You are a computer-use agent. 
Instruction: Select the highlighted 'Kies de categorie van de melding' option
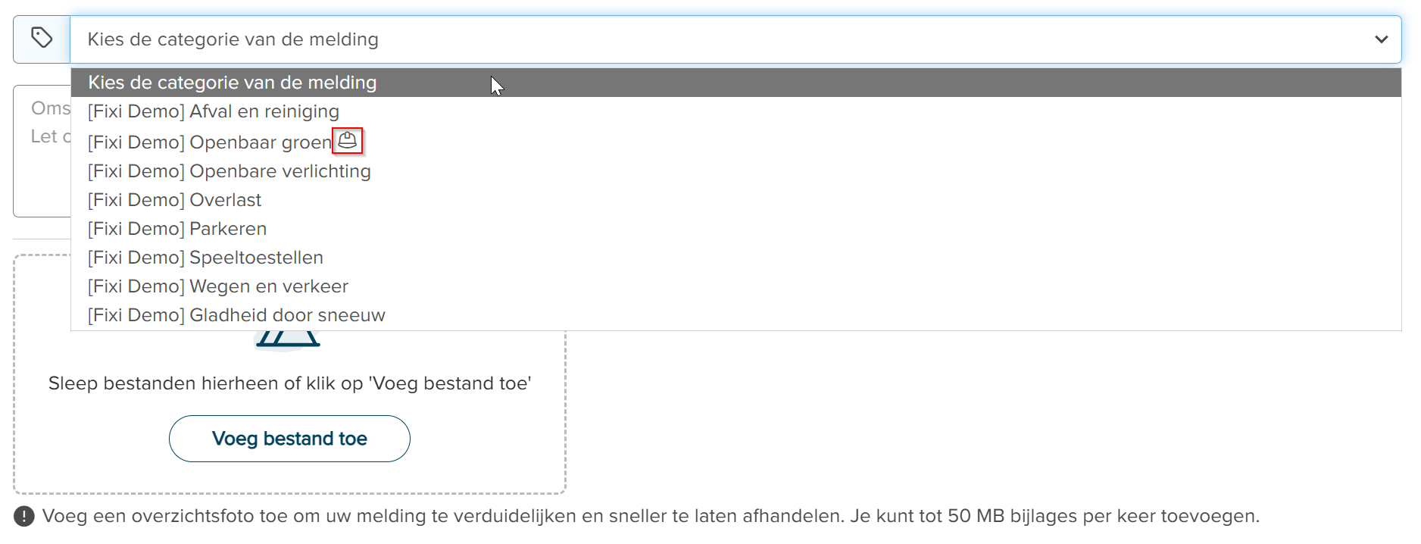coord(735,83)
